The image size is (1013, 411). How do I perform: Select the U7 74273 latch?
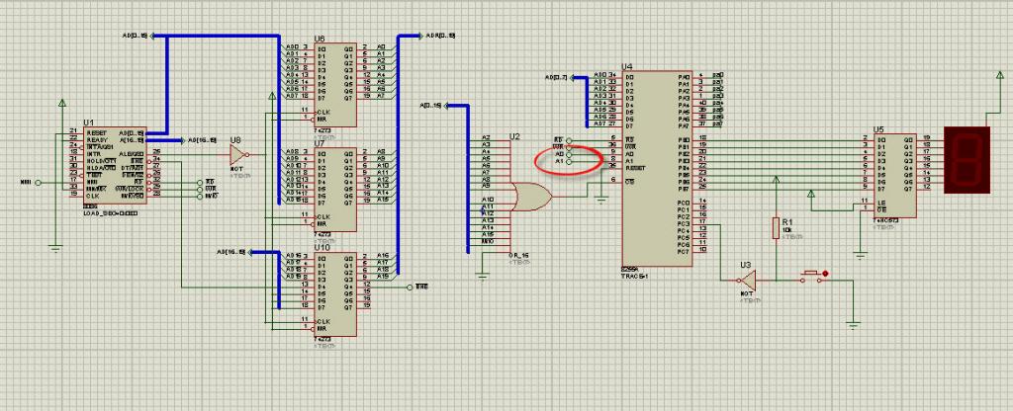pyautogui.click(x=334, y=190)
